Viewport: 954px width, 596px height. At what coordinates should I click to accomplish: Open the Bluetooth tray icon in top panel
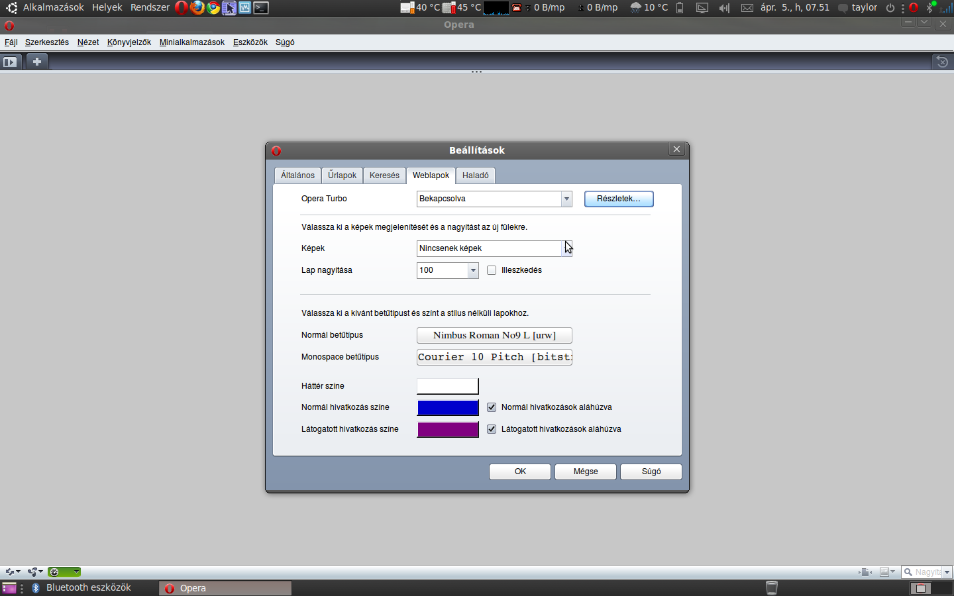929,8
